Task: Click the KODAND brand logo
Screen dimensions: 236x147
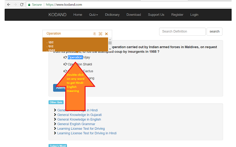Action: click(58, 15)
